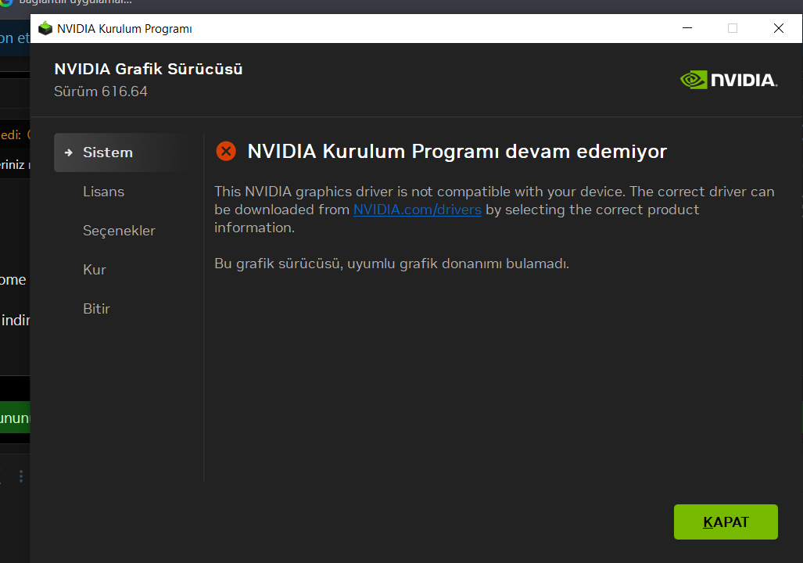Image resolution: width=803 pixels, height=563 pixels.
Task: Click the NVIDIA installer title bar icon
Action: (45, 28)
